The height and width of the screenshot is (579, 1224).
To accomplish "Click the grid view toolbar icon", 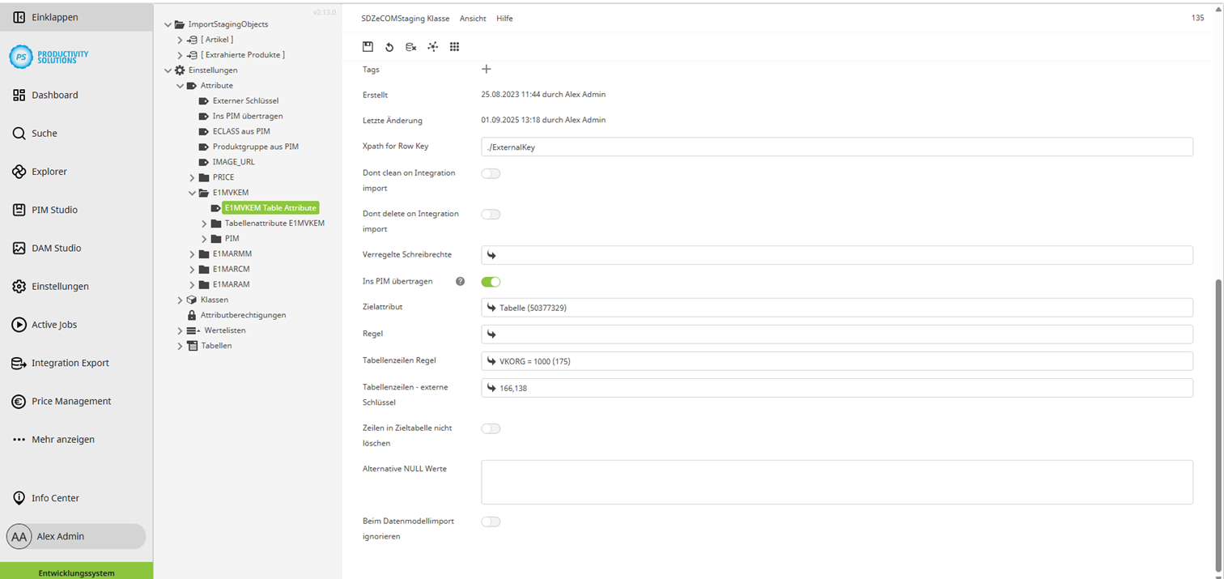I will click(x=454, y=47).
